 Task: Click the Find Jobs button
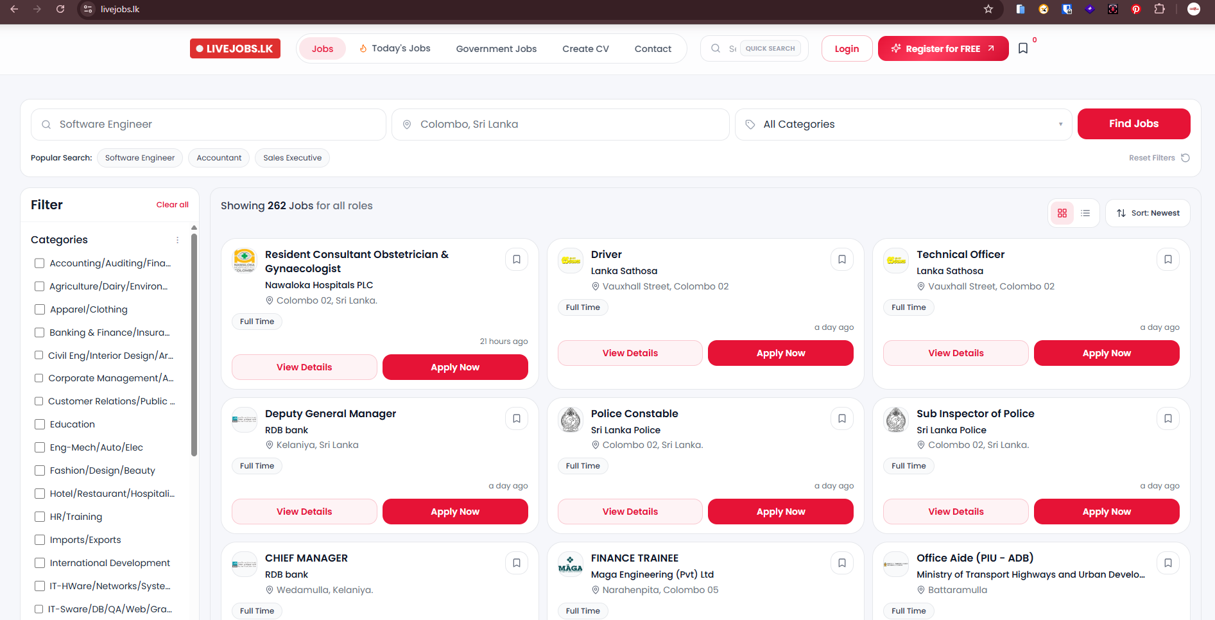pyautogui.click(x=1133, y=124)
